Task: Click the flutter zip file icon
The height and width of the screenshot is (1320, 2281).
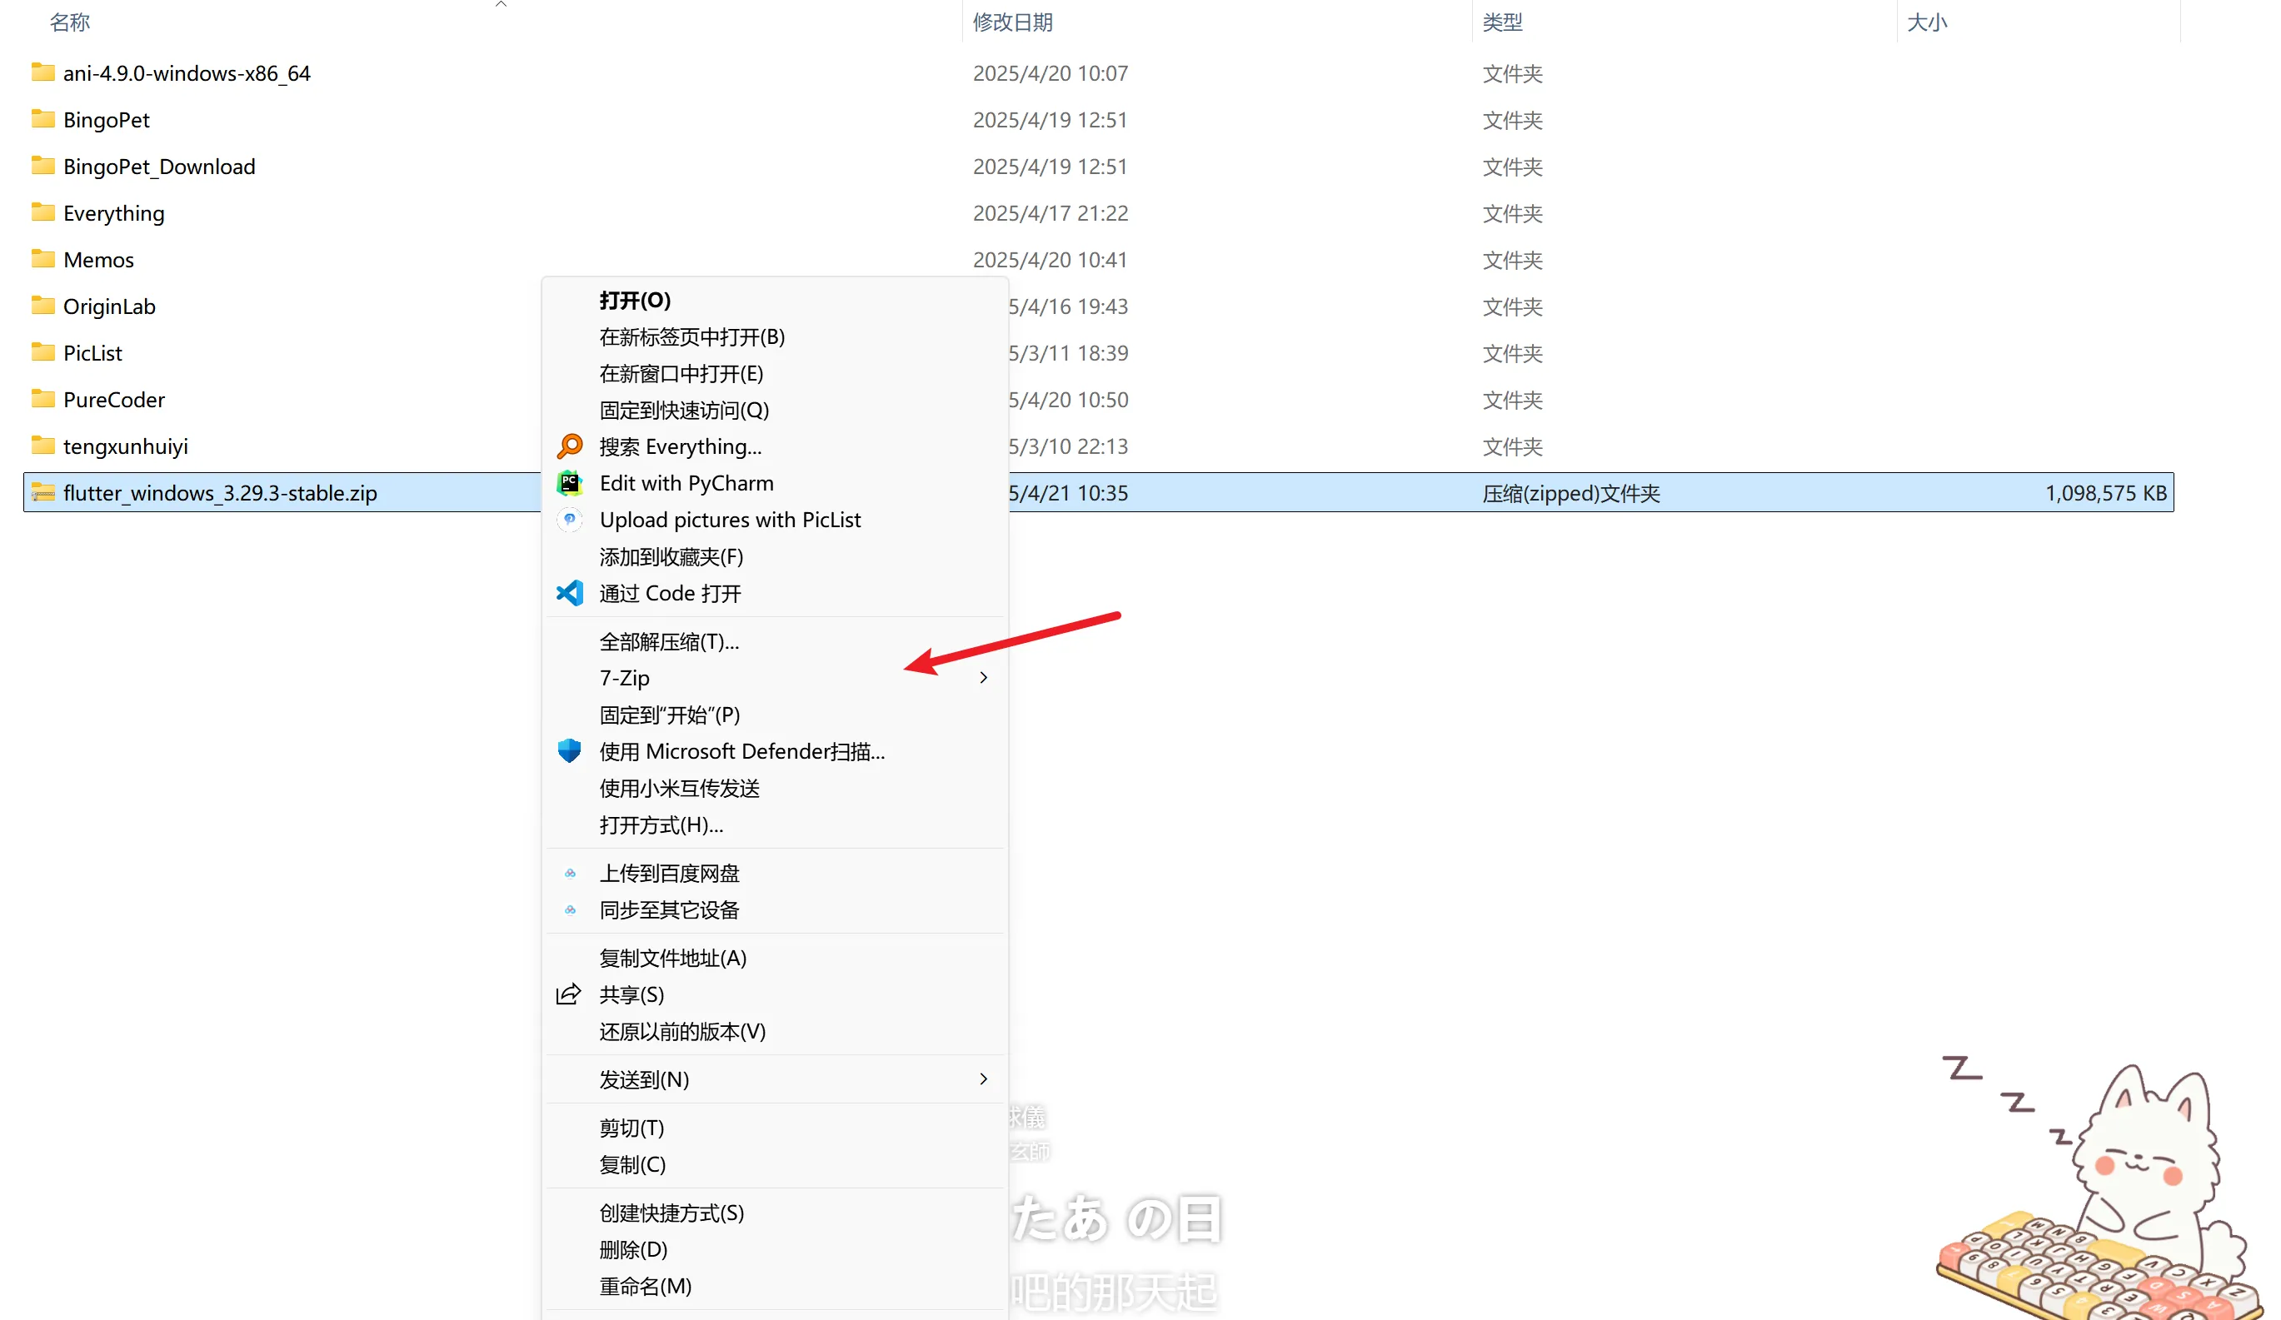Action: (42, 492)
